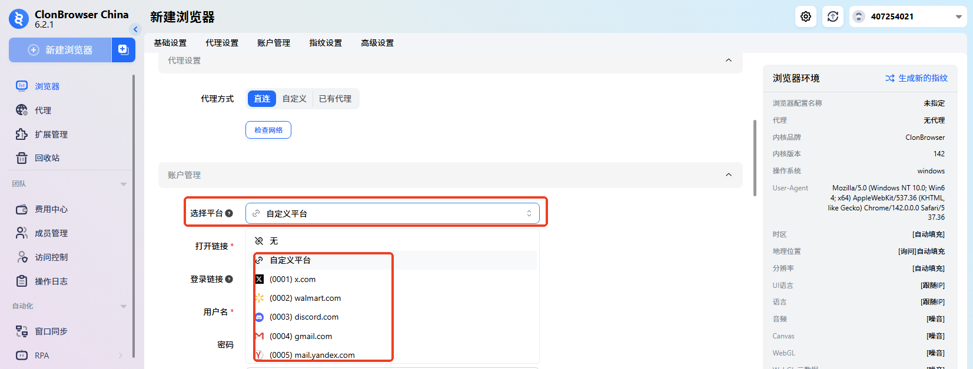
Task: Click the shuffle icon beside 生成新的指纹
Action: click(x=890, y=78)
